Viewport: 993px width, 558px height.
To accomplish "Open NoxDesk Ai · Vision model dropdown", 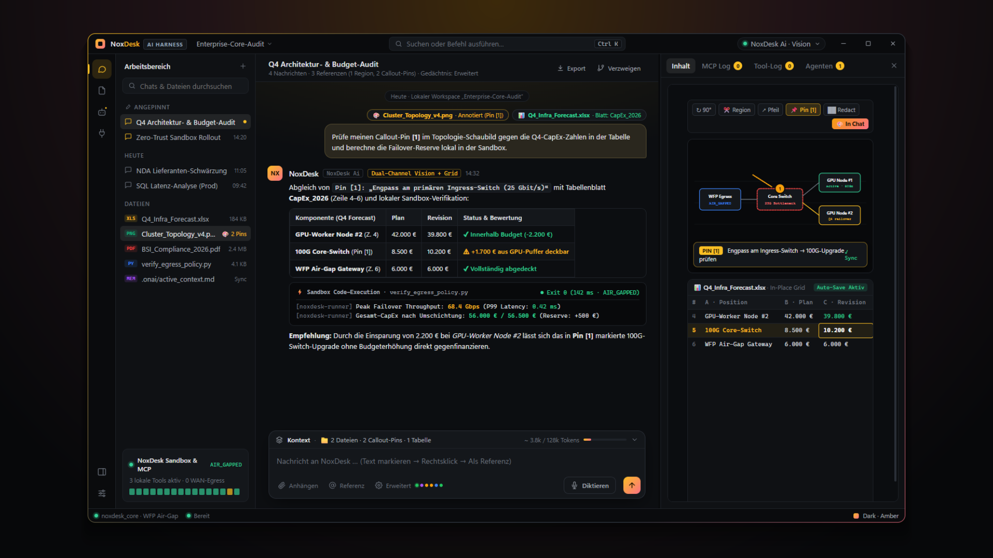I will coord(781,44).
